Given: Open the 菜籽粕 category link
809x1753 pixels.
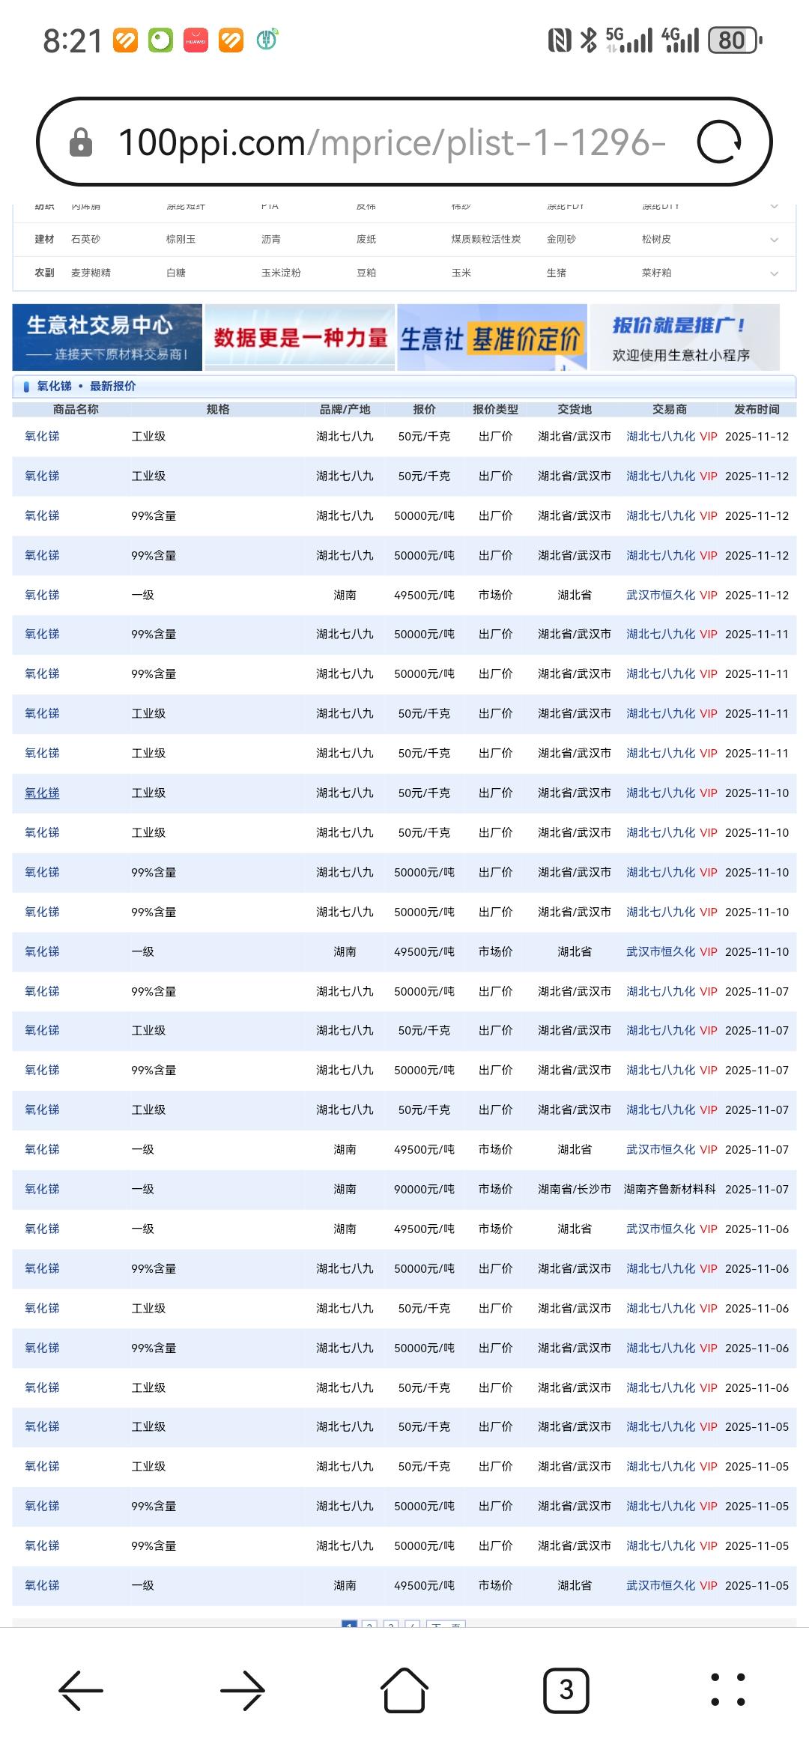Looking at the screenshot, I should (x=656, y=273).
